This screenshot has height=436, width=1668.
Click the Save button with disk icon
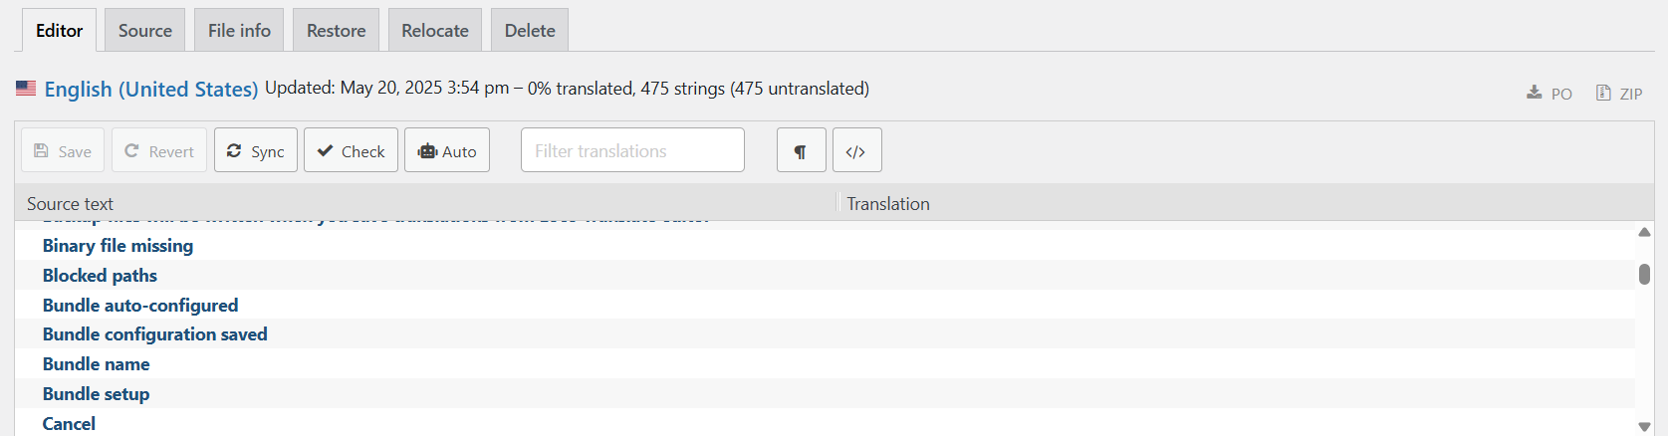[x=63, y=150]
